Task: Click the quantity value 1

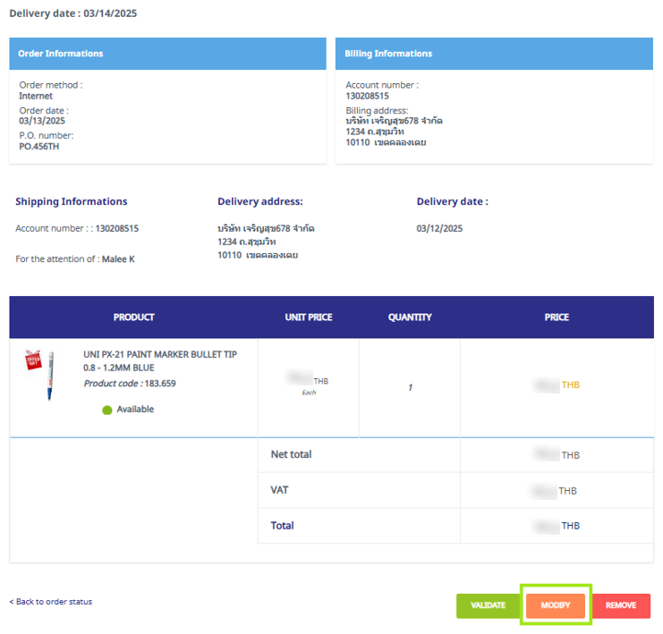Action: tap(410, 388)
